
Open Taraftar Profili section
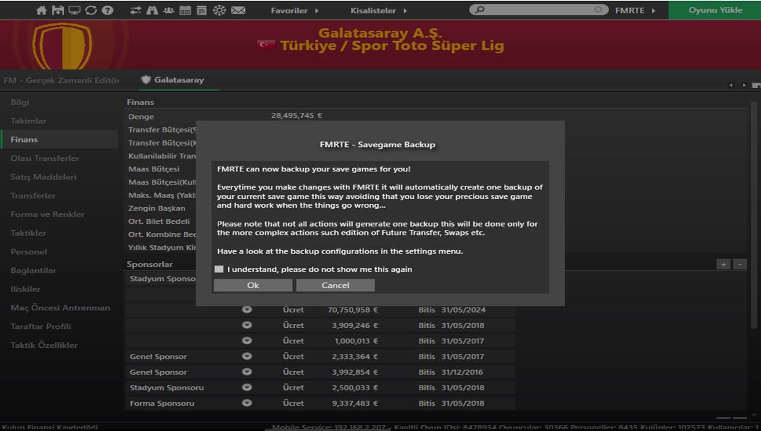click(x=41, y=327)
